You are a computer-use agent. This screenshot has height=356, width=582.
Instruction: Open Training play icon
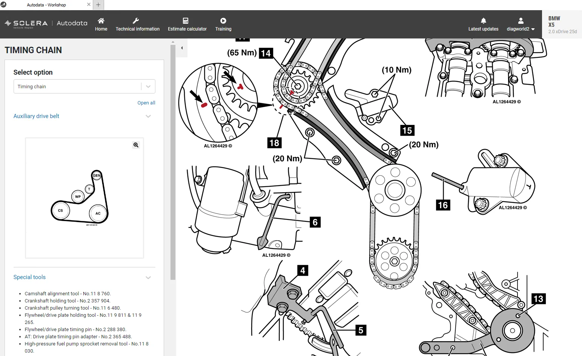(x=223, y=21)
